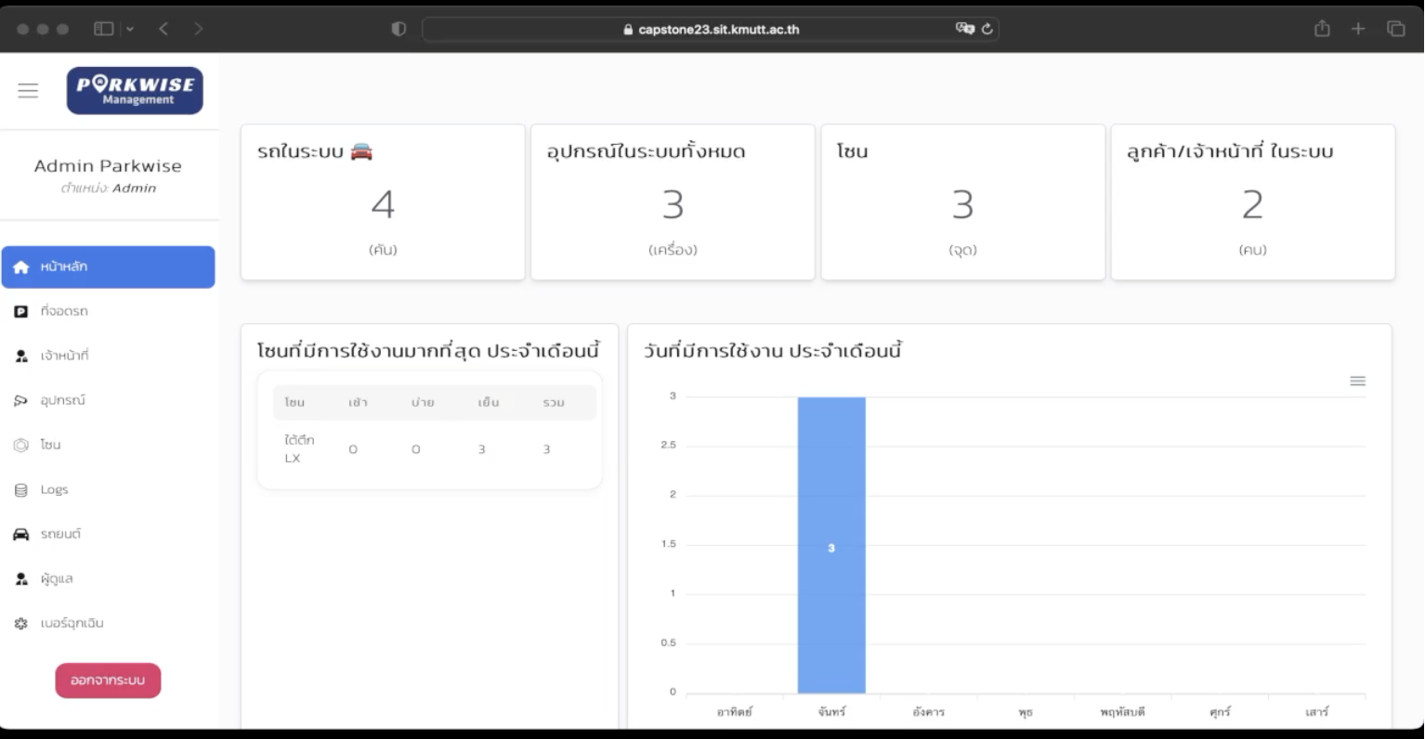Select the car icon beside รถยนต์
The width and height of the screenshot is (1425, 739).
click(x=20, y=534)
